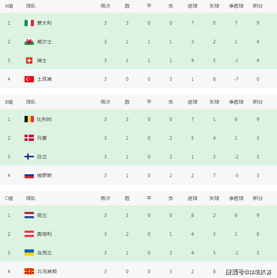Click the Italy flag icon
This screenshot has height=278, width=277.
(x=29, y=23)
